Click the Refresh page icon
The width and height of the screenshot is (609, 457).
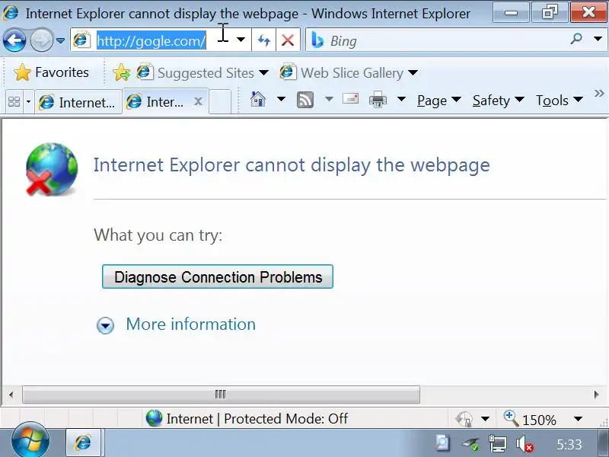coord(263,40)
